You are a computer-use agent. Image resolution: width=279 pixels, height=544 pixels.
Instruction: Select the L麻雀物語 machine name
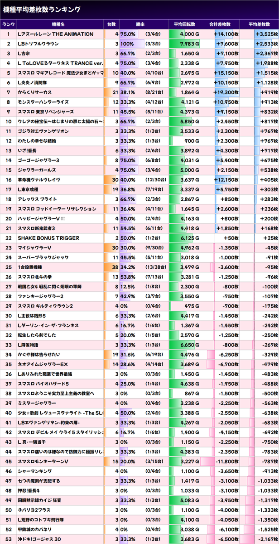coord(29,345)
